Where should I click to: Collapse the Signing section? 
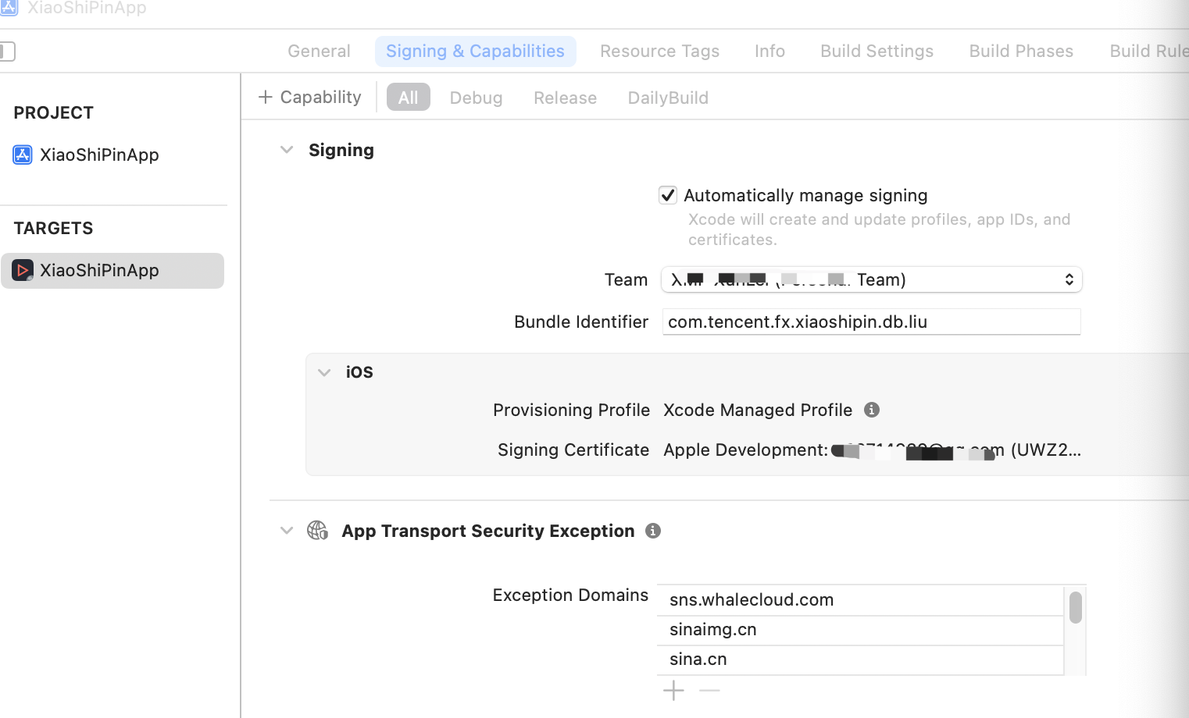pyautogui.click(x=287, y=150)
